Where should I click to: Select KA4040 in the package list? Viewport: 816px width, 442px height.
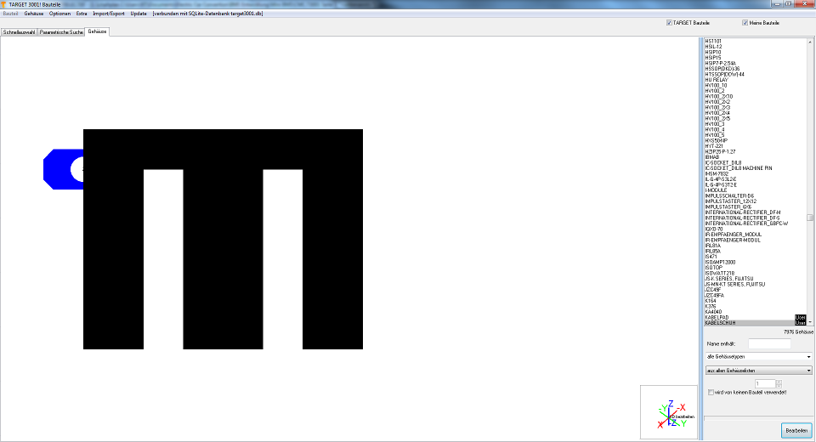click(713, 312)
